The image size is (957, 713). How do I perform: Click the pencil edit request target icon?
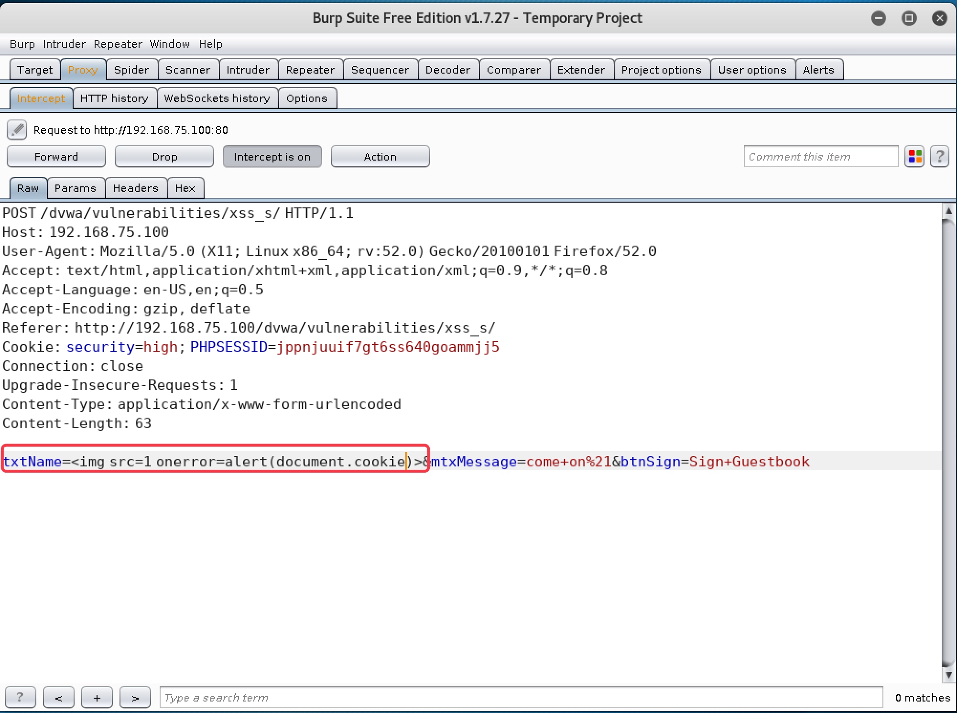click(x=17, y=130)
